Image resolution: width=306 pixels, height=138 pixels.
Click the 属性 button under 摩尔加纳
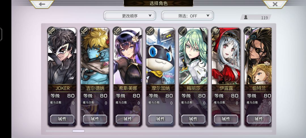[x=161, y=119]
